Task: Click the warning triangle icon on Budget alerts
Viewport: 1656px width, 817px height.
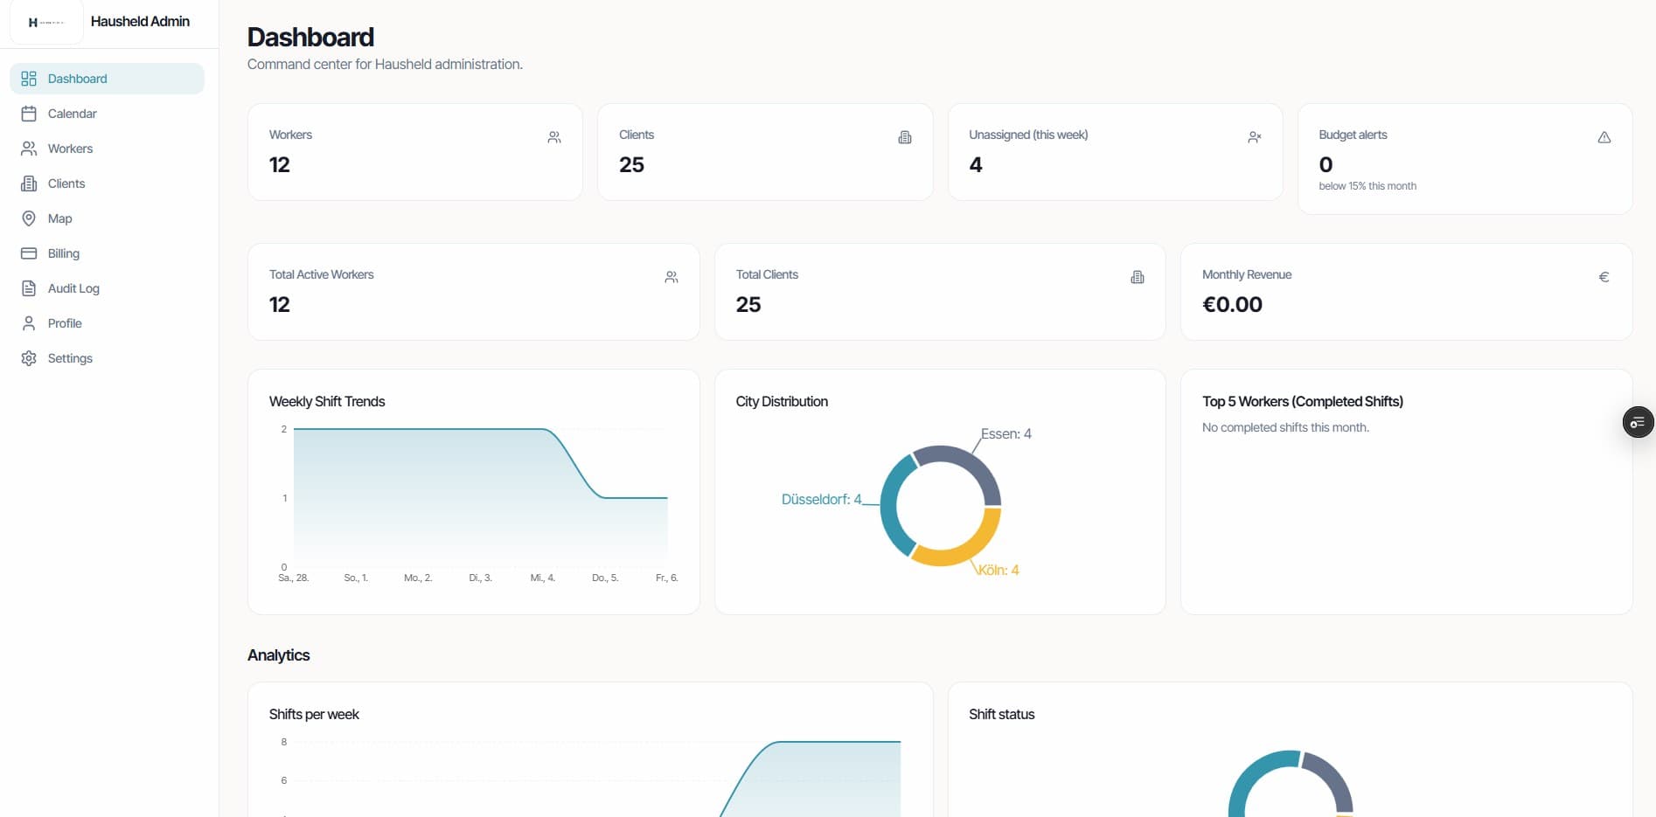Action: pyautogui.click(x=1604, y=137)
